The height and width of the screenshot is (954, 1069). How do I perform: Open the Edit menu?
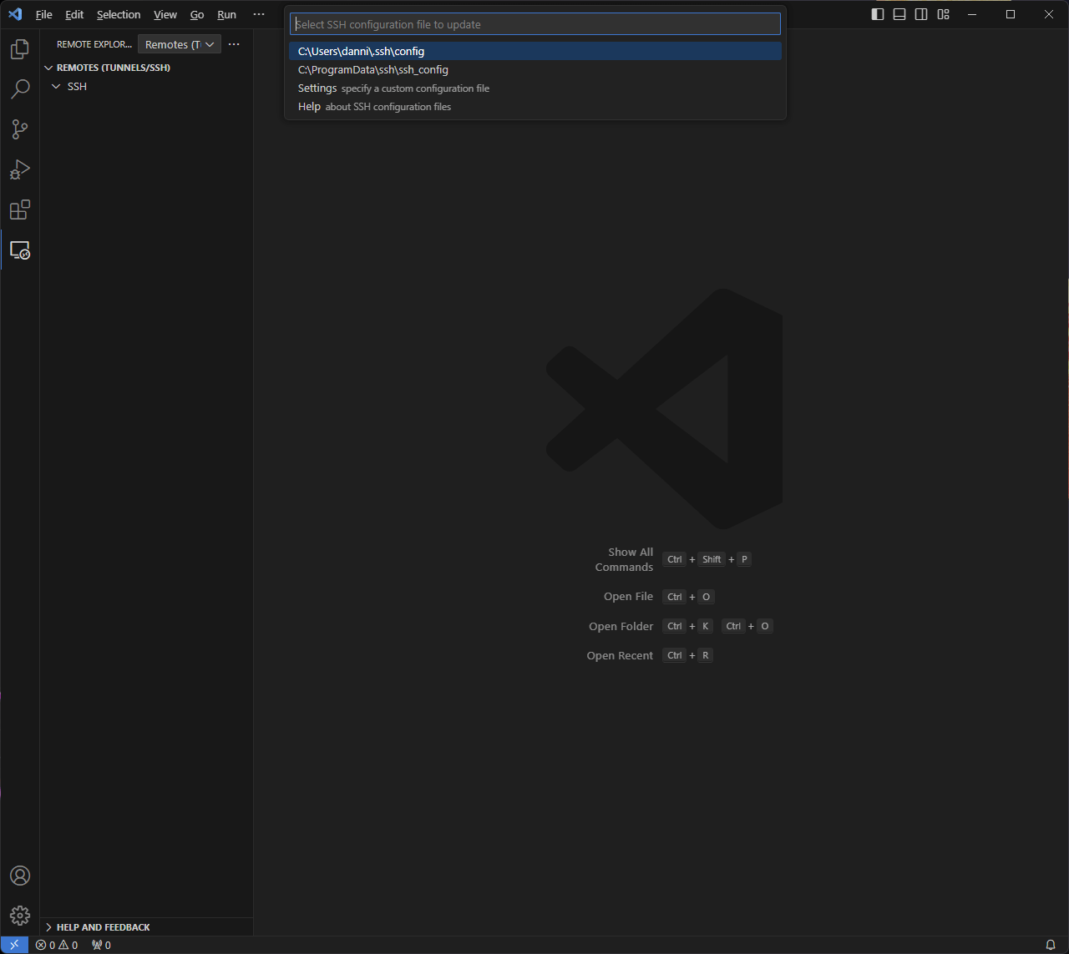click(x=74, y=14)
